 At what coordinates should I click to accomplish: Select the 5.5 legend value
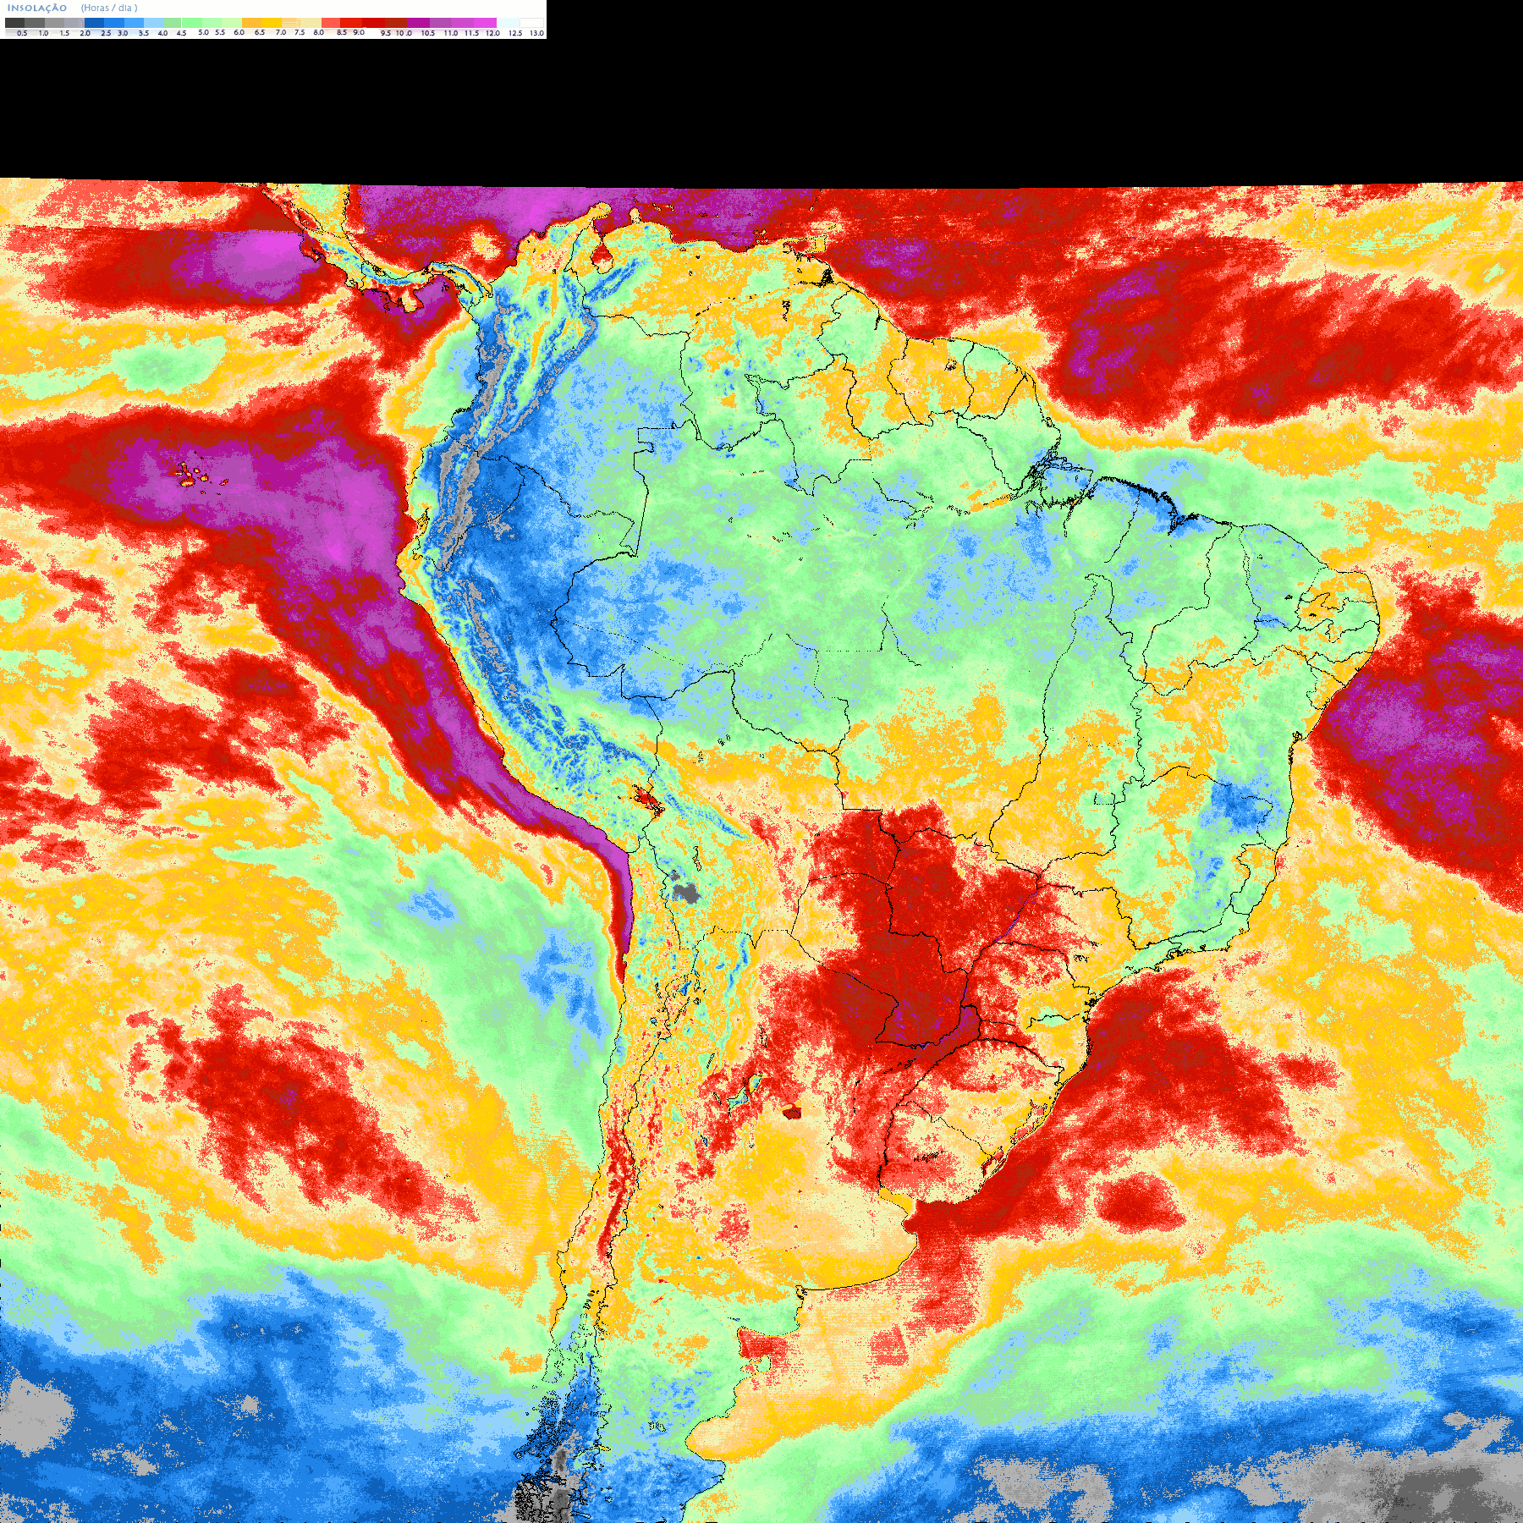(220, 32)
